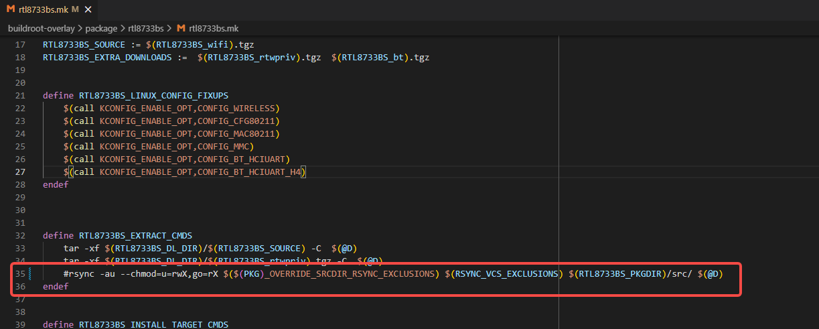Click RTL8733BS_EXTRA_DOWNLOADS variable on line 18
Screen dimensions: 819x329
(107, 58)
